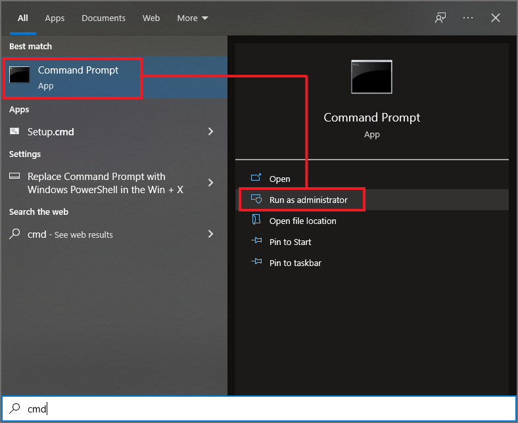Click the Apps section heading in results
This screenshot has height=423, width=518.
[19, 110]
